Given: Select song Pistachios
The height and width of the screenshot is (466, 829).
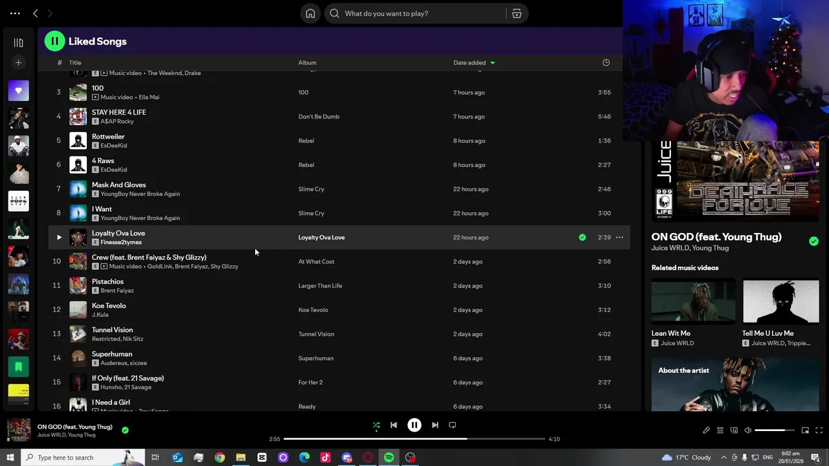Looking at the screenshot, I should (108, 282).
